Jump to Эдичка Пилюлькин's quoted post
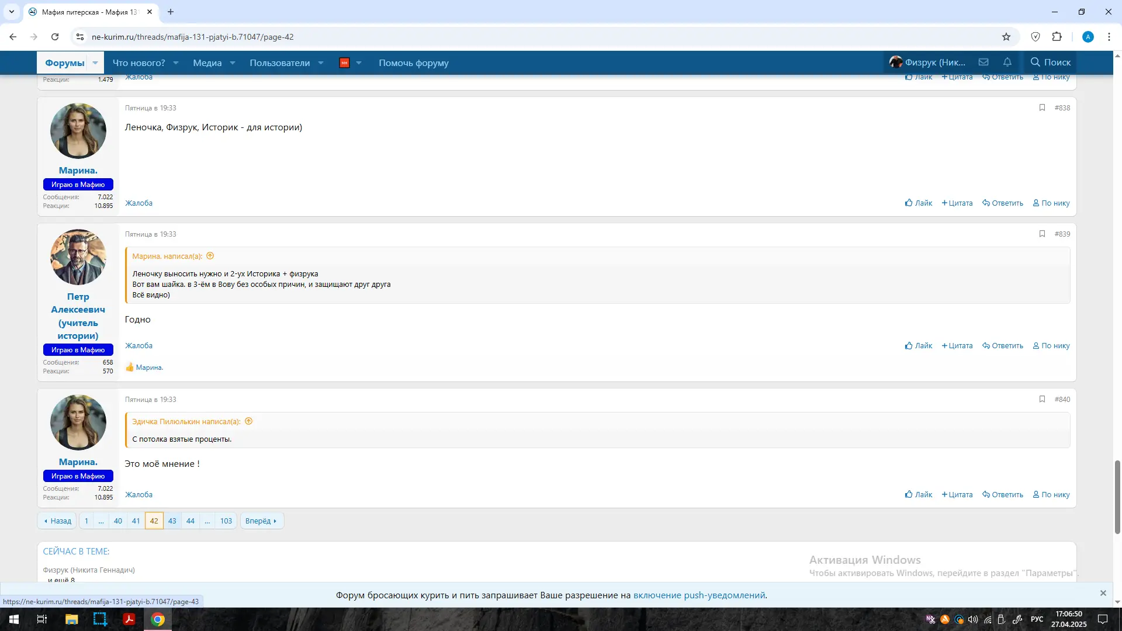This screenshot has height=631, width=1122. click(x=248, y=421)
